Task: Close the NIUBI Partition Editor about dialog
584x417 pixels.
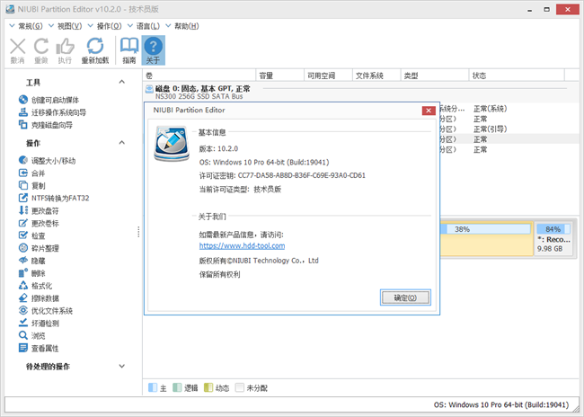Action: point(429,111)
